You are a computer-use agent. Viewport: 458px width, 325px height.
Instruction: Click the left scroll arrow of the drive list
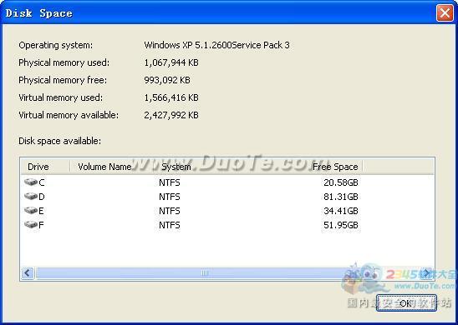[28, 272]
